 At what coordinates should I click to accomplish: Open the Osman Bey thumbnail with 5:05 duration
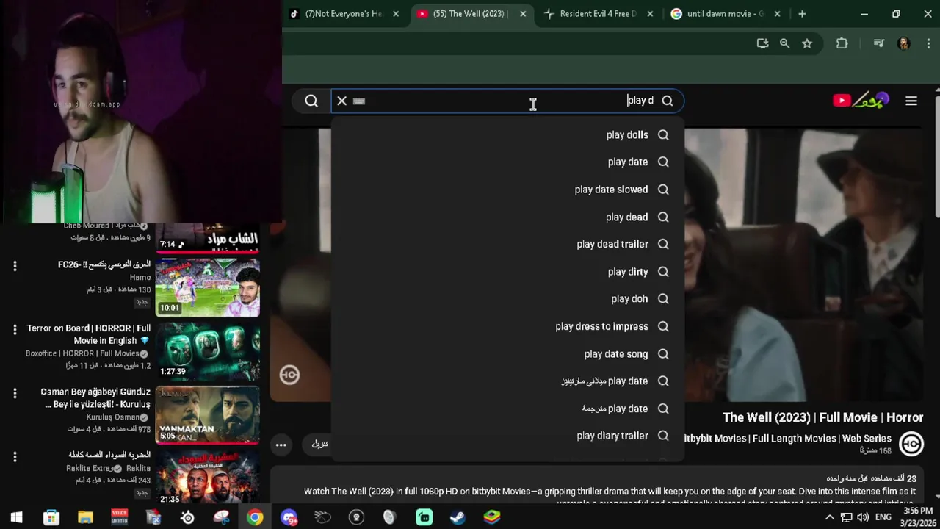click(208, 414)
